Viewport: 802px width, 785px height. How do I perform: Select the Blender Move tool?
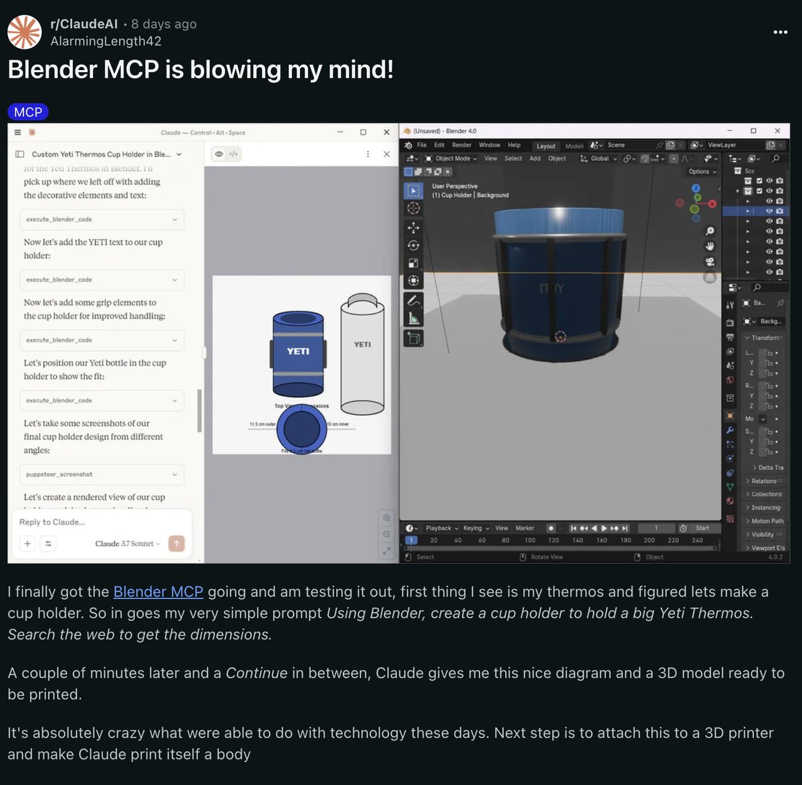pos(414,228)
